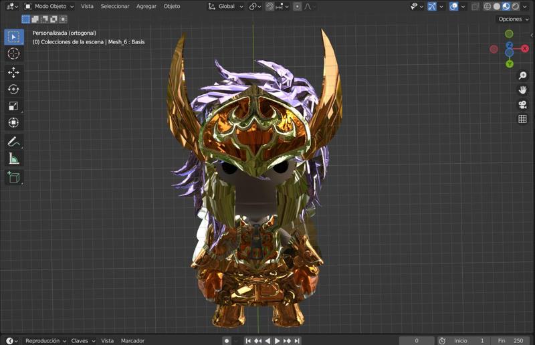Select wireframe viewport shading
535x345 pixels.
(488, 6)
